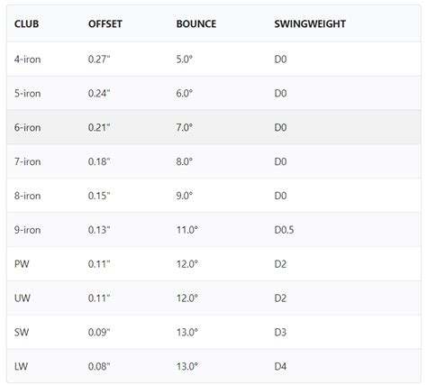The image size is (427, 385).
Task: Select the 9-iron bounce value 11.0°
Action: point(187,230)
